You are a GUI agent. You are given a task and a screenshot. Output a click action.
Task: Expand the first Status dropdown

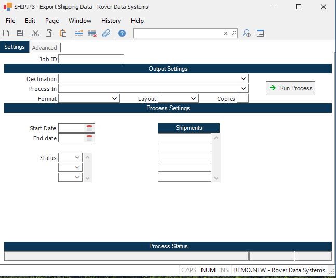point(77,157)
